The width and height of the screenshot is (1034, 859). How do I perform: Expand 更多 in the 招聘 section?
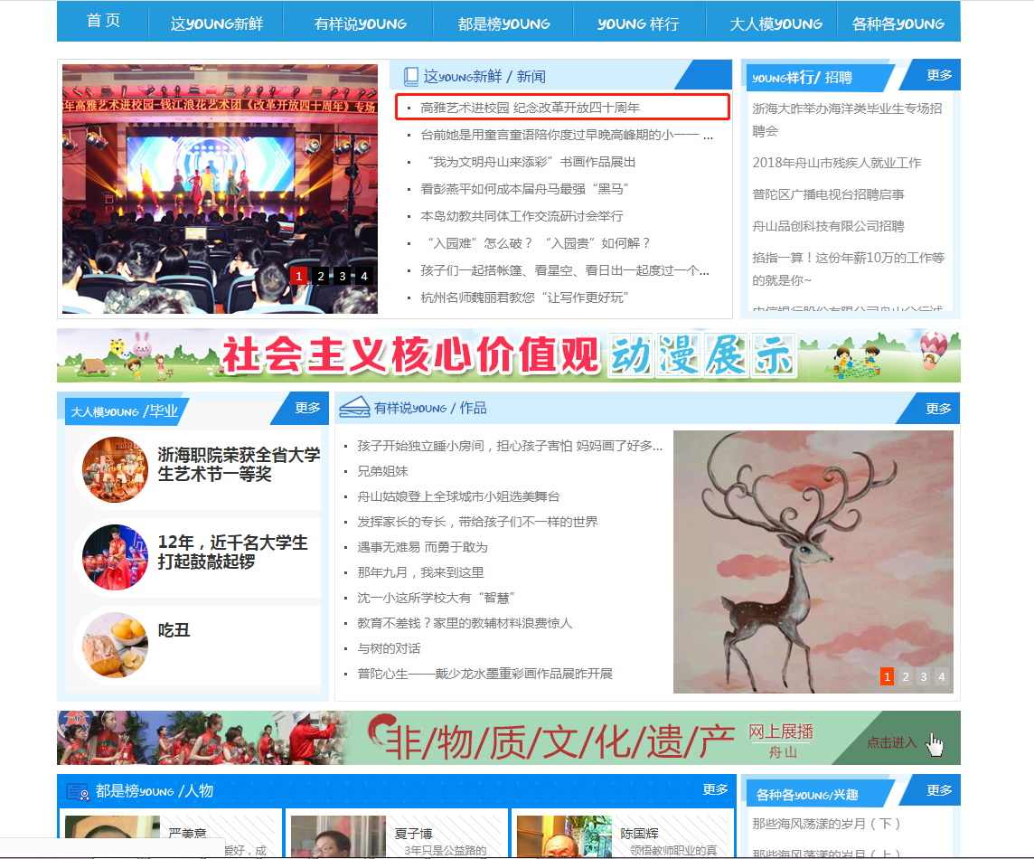coord(939,75)
